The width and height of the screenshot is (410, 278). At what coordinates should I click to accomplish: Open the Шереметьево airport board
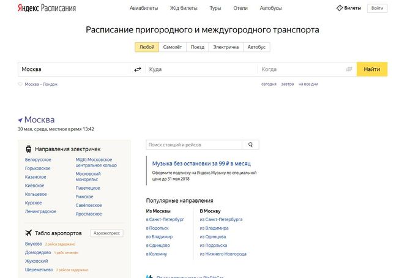[39, 269]
